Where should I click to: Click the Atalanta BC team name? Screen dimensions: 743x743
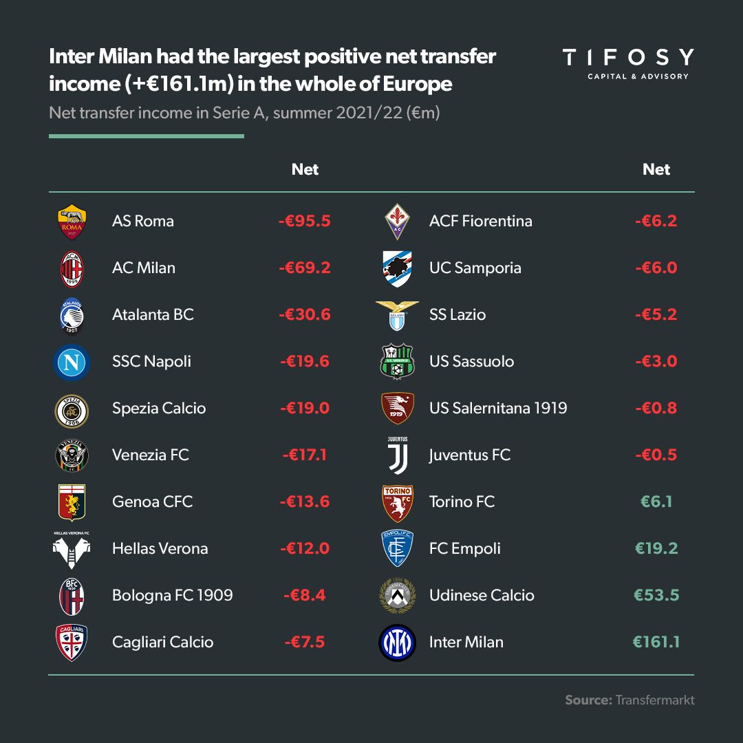click(153, 315)
